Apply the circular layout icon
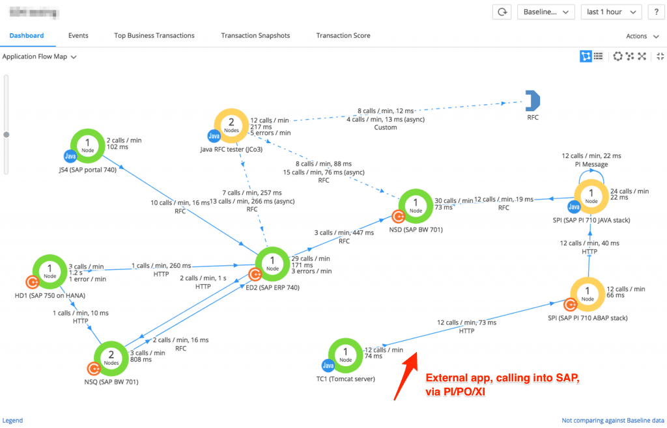Image resolution: width=667 pixels, height=428 pixels. pos(618,57)
